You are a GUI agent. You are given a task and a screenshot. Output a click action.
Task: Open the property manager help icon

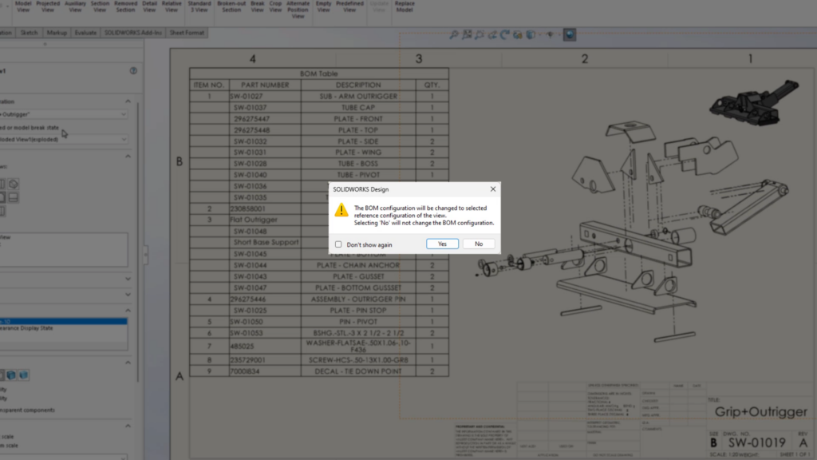pyautogui.click(x=133, y=71)
